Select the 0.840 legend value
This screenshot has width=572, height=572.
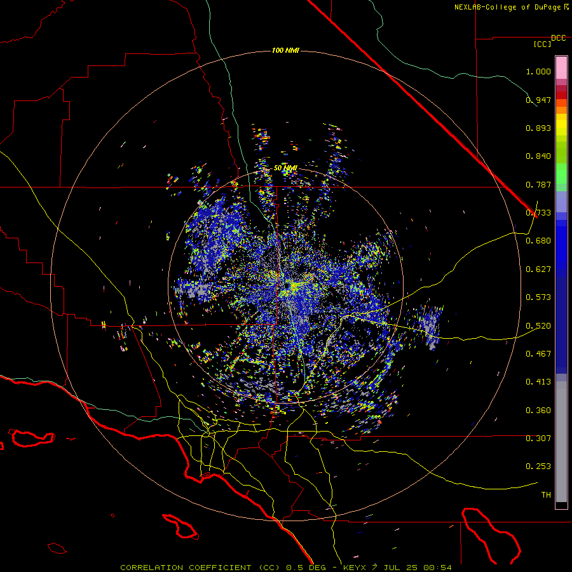(538, 156)
